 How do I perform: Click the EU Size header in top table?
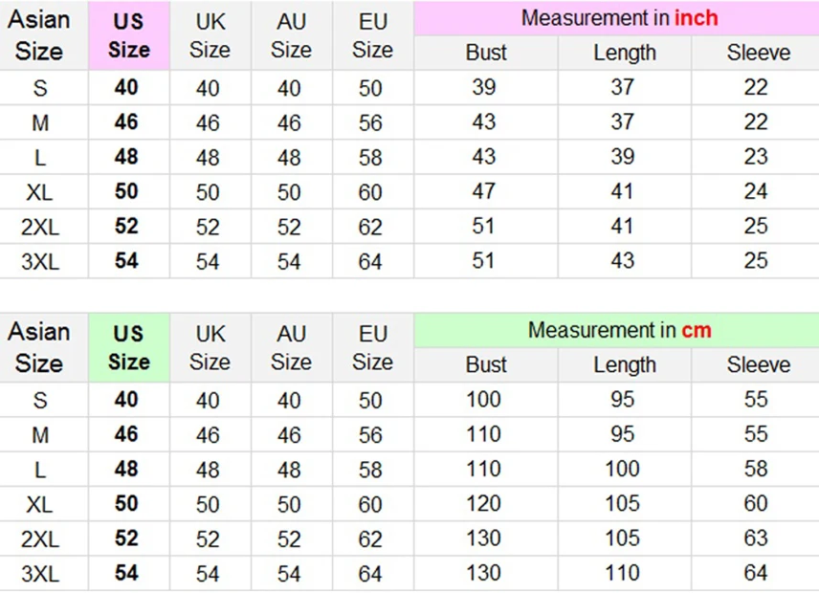click(372, 35)
